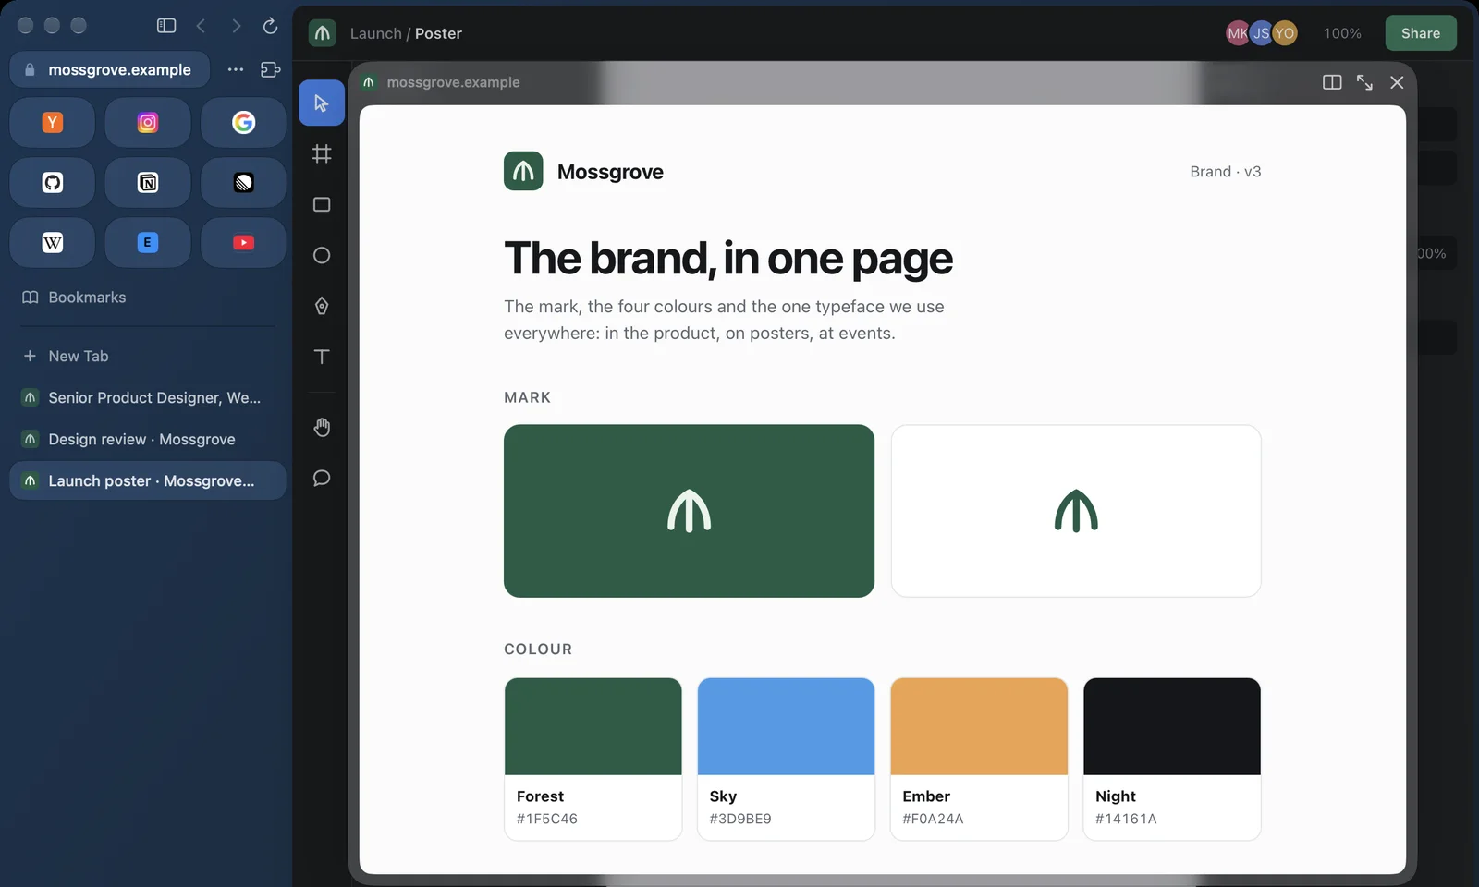Click the Share button
Screen dimensions: 1479x887
[x=1421, y=33]
